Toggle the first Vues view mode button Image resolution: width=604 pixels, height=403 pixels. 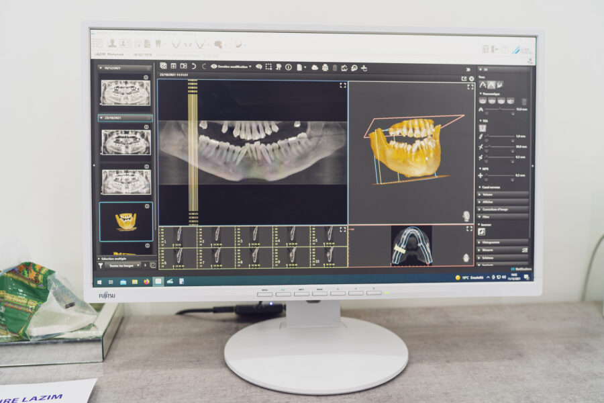[482, 85]
